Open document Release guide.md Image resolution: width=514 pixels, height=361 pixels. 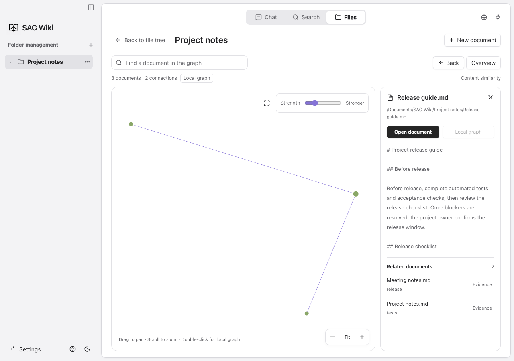pos(413,132)
